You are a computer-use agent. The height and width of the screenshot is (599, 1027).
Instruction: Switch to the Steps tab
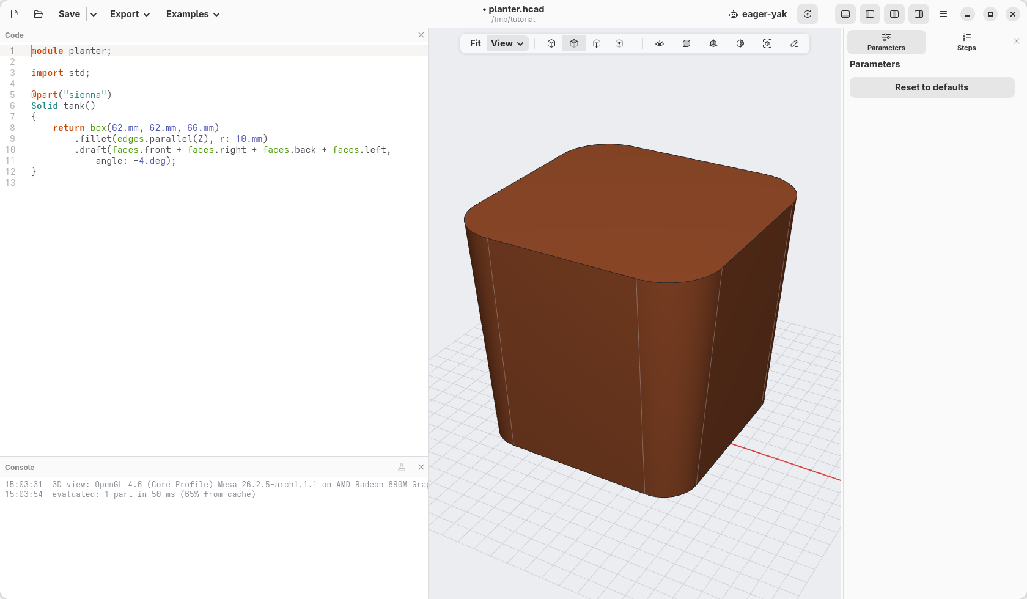[x=966, y=42]
